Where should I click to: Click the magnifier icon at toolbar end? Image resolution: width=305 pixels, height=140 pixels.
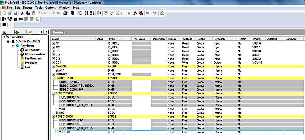(162, 13)
